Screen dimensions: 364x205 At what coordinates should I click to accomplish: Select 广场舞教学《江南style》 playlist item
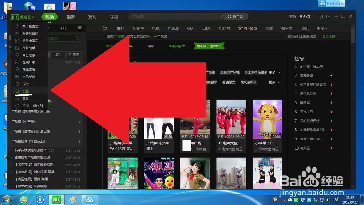[x=46, y=142]
